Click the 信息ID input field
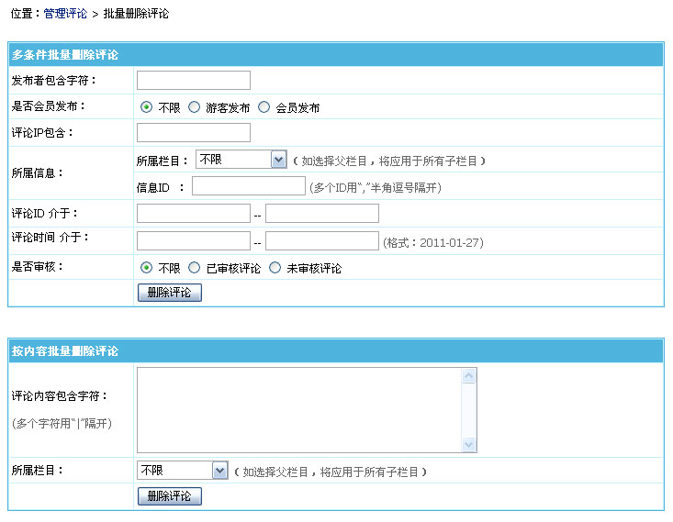 click(x=248, y=187)
